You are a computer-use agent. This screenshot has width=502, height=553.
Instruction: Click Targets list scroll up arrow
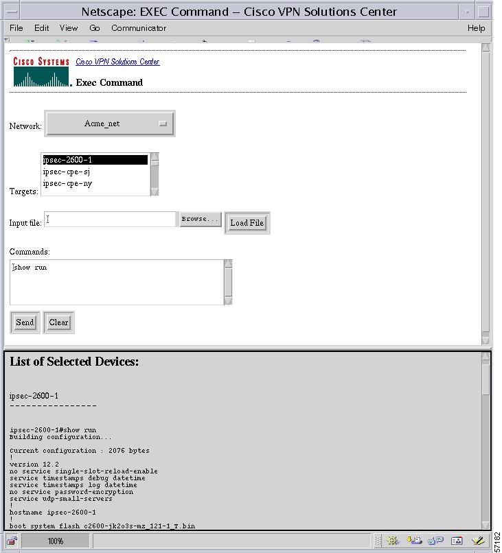point(155,156)
